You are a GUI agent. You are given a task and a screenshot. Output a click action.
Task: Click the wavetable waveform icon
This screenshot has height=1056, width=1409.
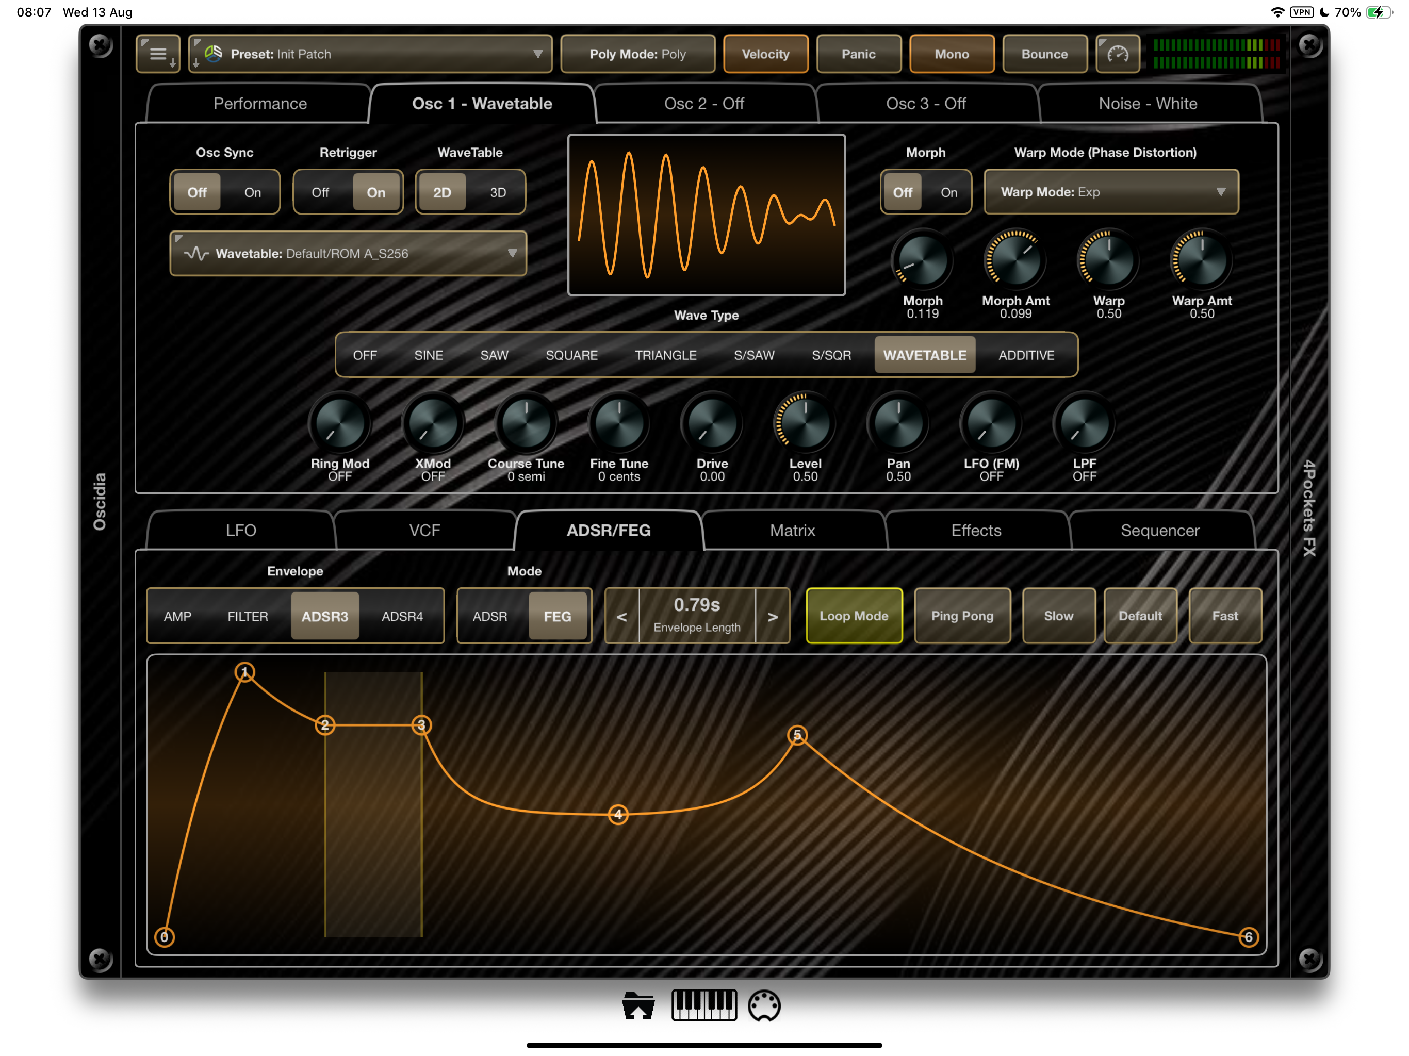click(x=196, y=254)
